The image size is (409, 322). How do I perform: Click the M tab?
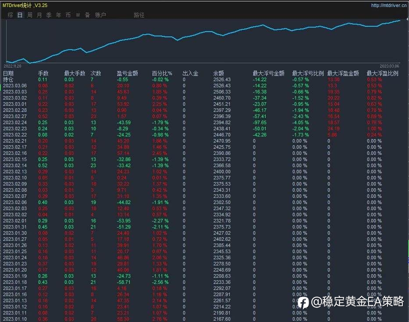(x=78, y=15)
